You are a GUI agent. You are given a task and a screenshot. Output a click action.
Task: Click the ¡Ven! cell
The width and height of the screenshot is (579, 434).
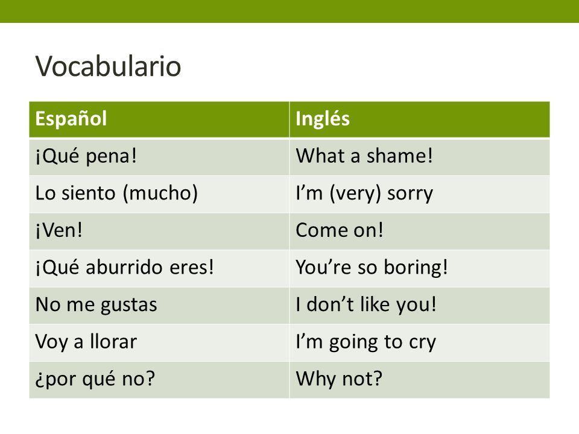159,231
